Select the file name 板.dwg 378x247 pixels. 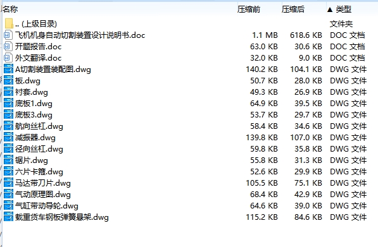28,81
